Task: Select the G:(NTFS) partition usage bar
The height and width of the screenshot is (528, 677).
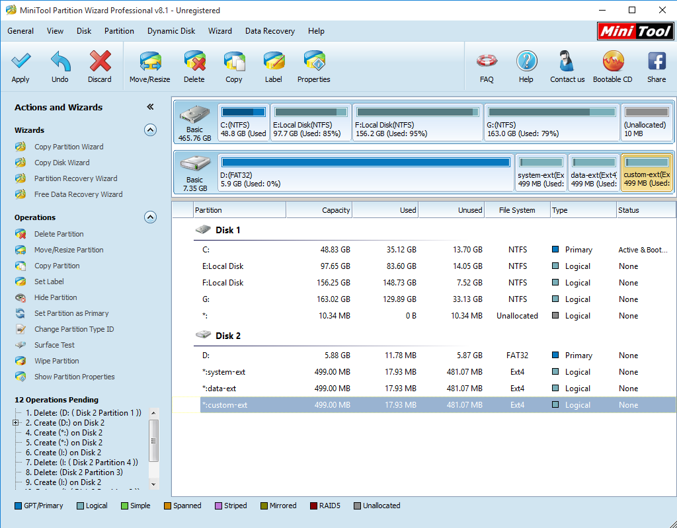Action: pyautogui.click(x=552, y=112)
